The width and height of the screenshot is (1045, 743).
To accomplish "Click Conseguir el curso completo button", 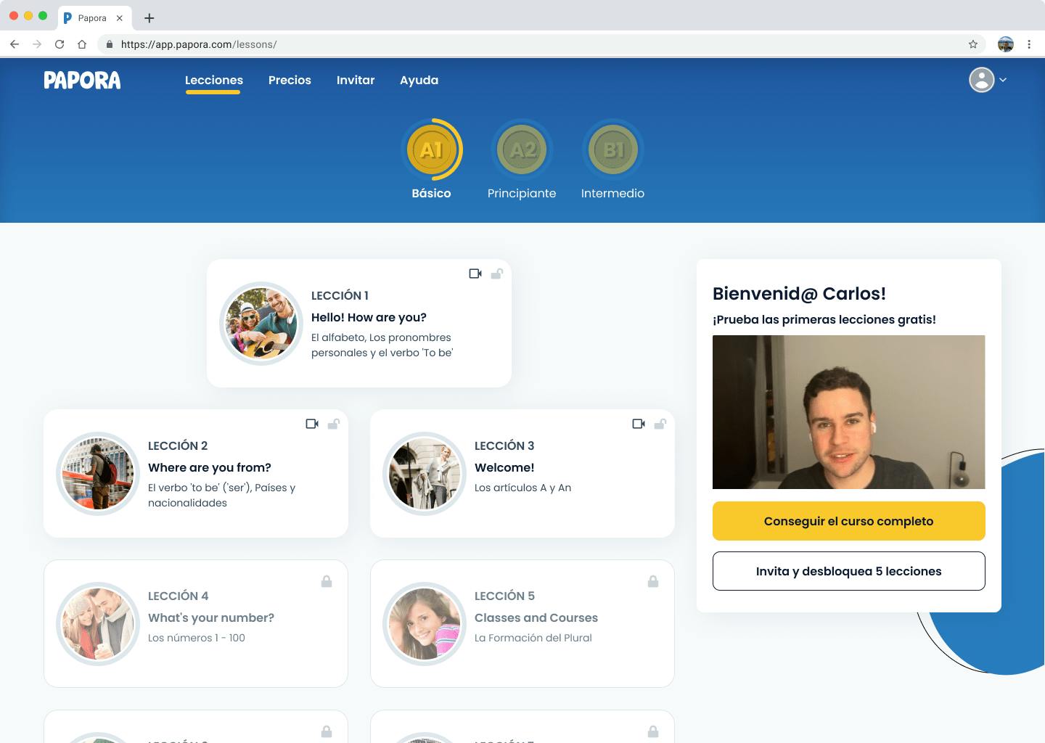I will (x=849, y=521).
